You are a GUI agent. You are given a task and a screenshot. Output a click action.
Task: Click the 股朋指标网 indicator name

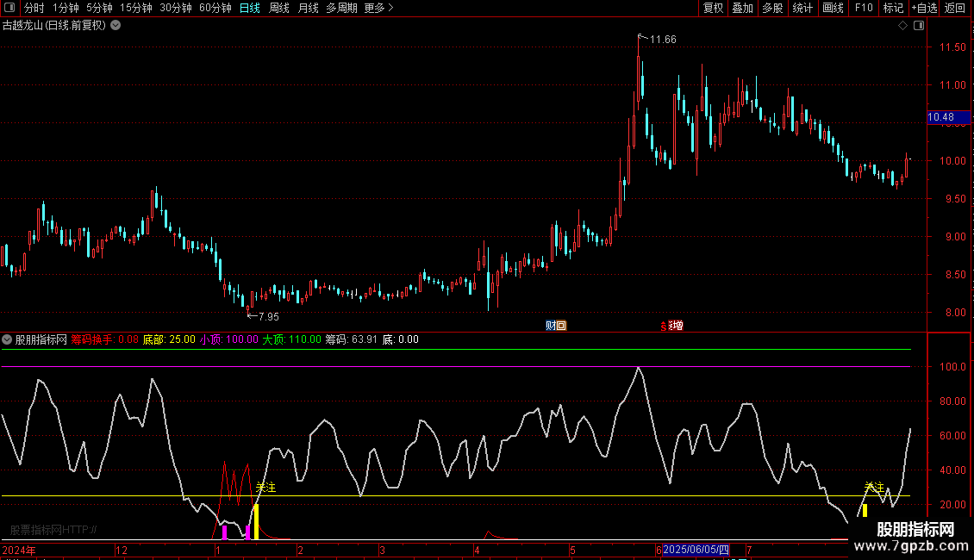tap(41, 339)
